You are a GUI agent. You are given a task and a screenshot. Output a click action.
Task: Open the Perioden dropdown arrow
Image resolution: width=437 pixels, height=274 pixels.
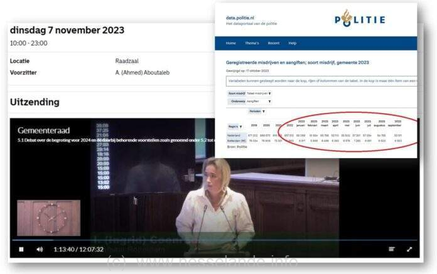pos(264,111)
